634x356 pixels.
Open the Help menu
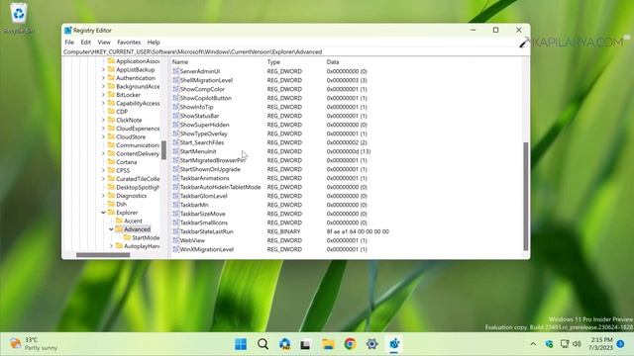pos(154,42)
